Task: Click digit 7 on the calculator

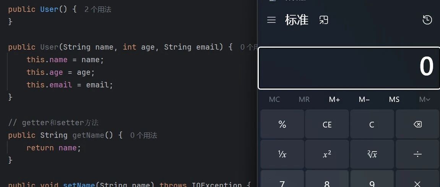Action: pos(282,179)
